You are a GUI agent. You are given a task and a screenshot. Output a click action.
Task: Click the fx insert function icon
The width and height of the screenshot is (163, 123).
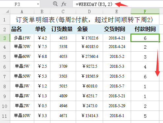pyautogui.click(x=64, y=4)
